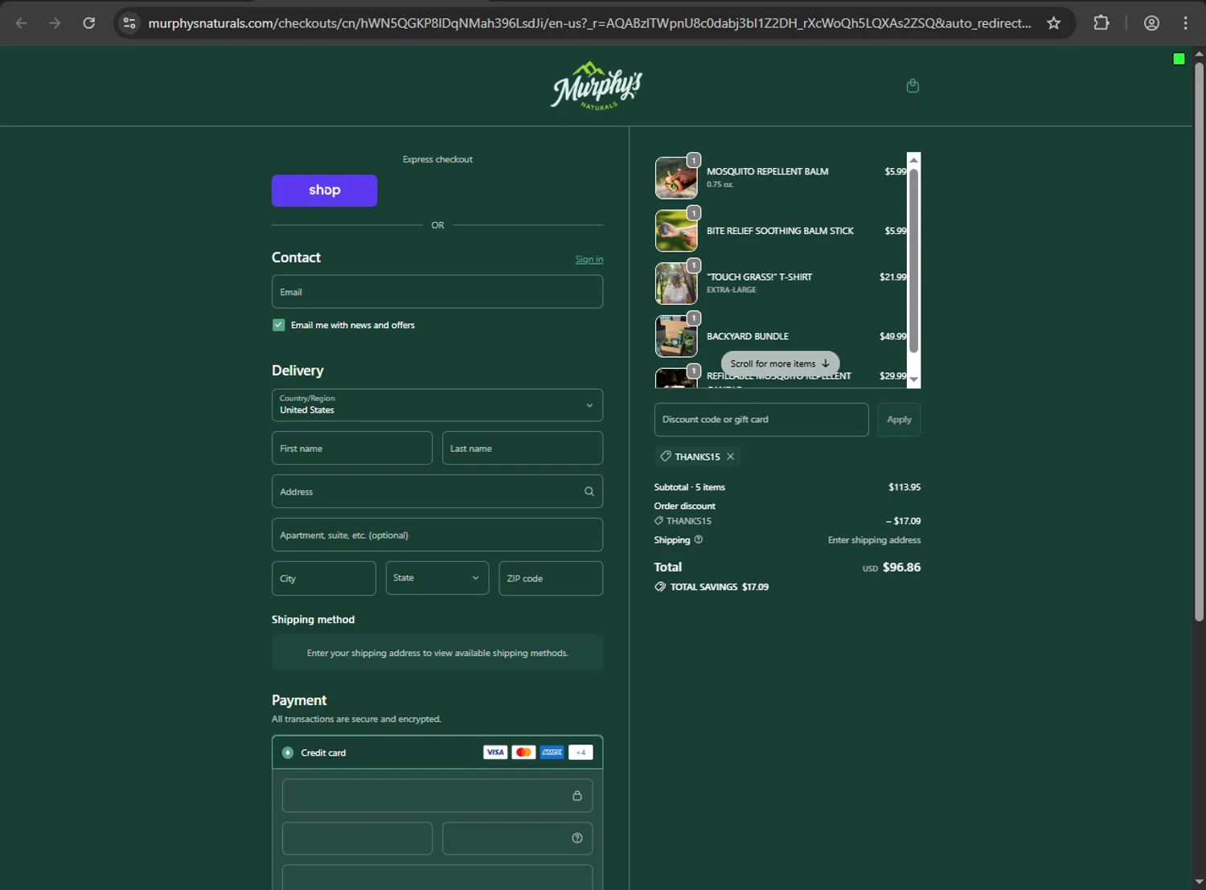
Task: Go back with the browser back arrow
Action: click(x=22, y=23)
